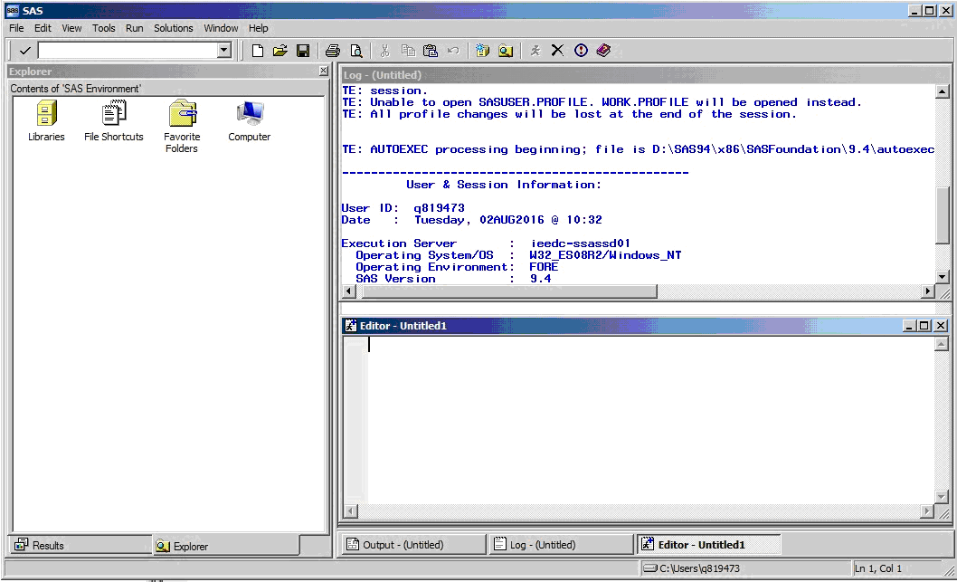Click the Cut scissors icon

pos(384,51)
